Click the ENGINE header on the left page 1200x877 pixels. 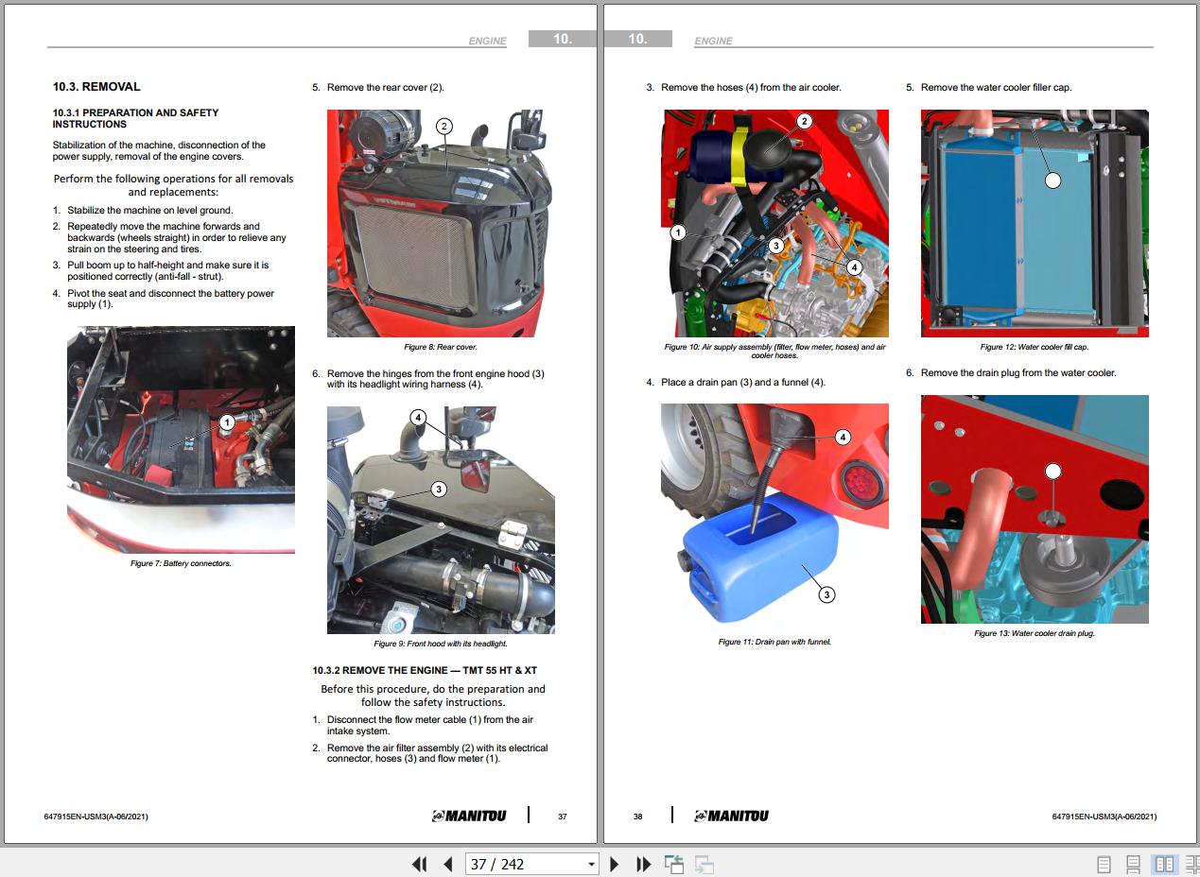click(488, 41)
